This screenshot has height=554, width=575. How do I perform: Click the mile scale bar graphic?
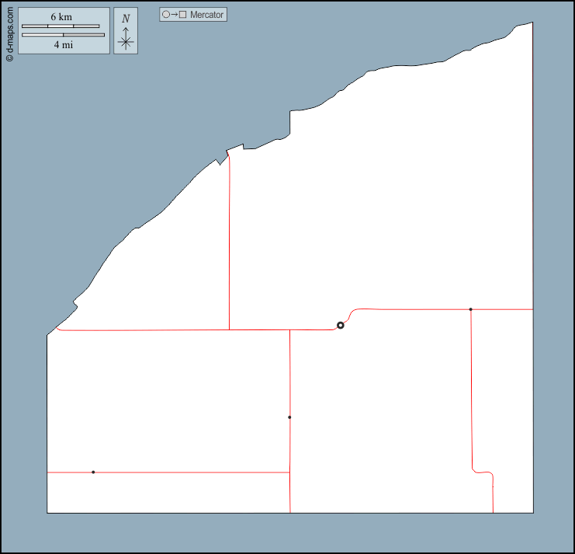(63, 35)
